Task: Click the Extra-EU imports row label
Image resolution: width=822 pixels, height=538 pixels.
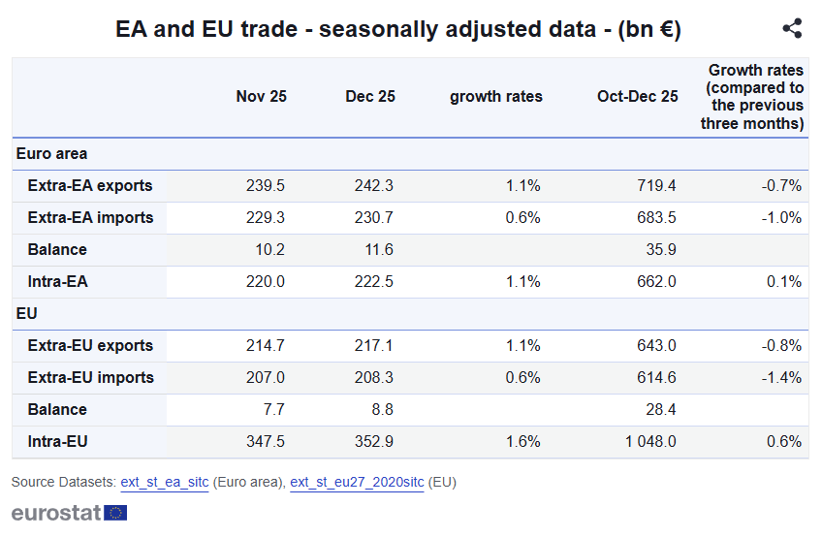Action: click(x=90, y=377)
